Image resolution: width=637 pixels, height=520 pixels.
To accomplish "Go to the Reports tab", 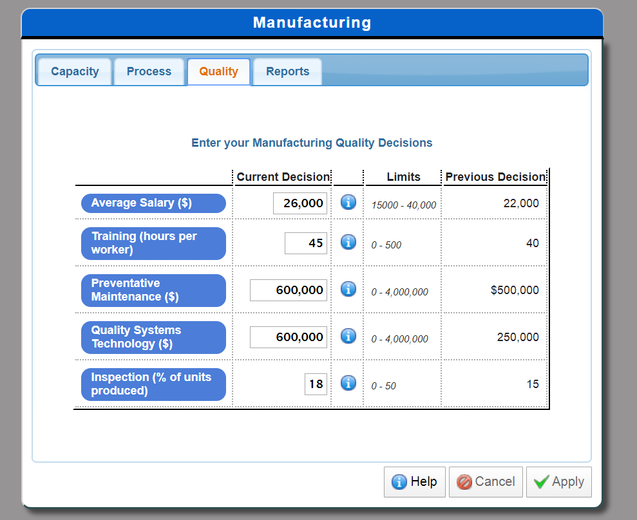I will click(287, 71).
